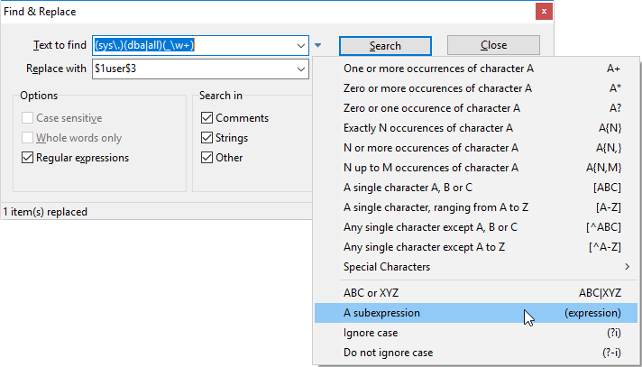Close the Find & Replace dialog window
Viewport: 642px width, 367px height.
[544, 12]
